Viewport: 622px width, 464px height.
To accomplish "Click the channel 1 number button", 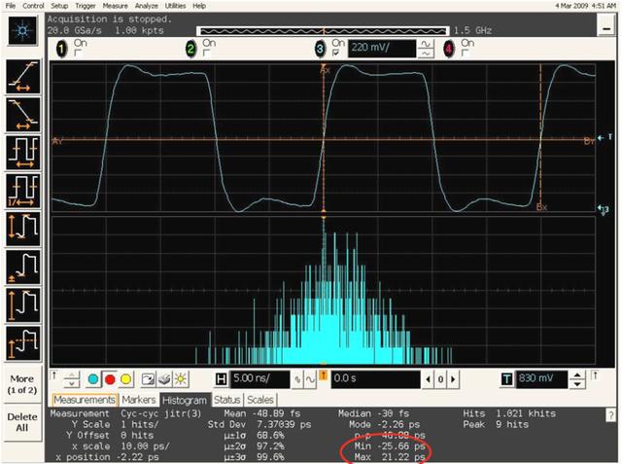I will click(x=63, y=48).
